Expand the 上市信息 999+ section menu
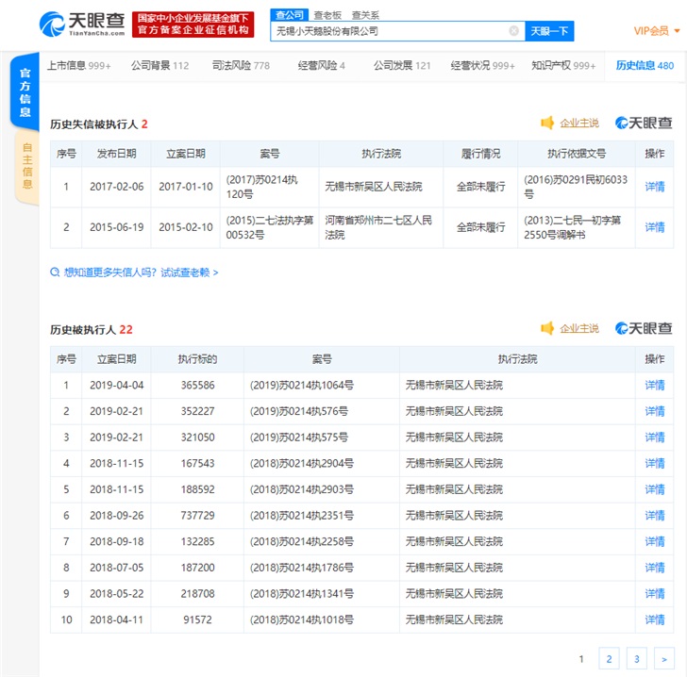This screenshot has width=687, height=677. tap(78, 66)
